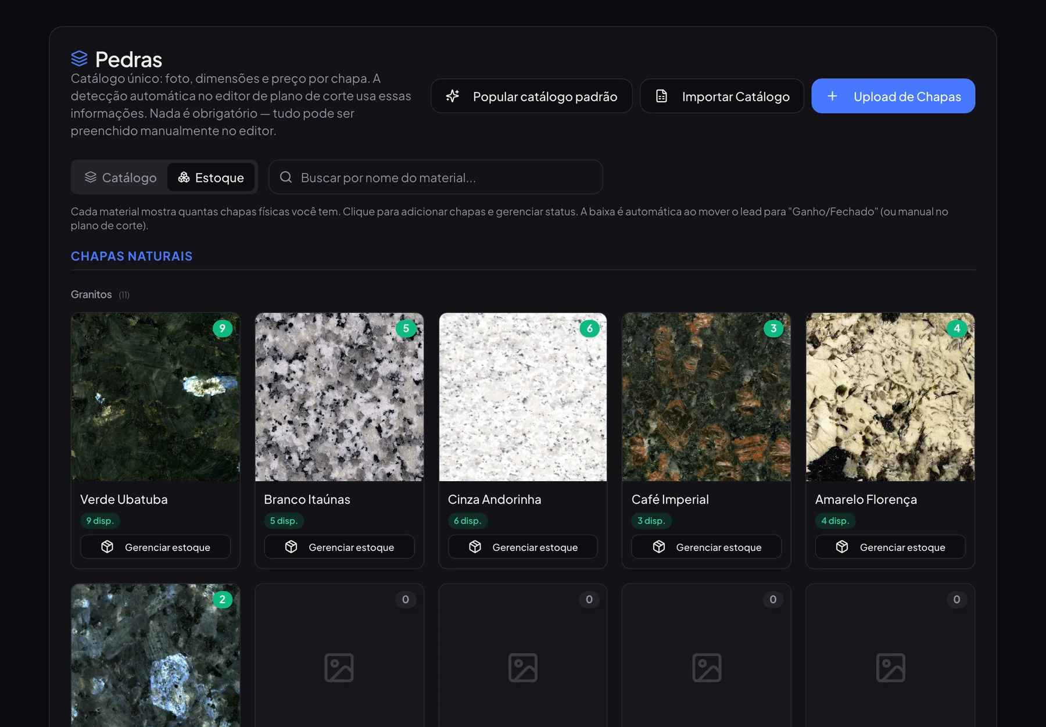Click the Pedras layers logo icon

coord(79,59)
